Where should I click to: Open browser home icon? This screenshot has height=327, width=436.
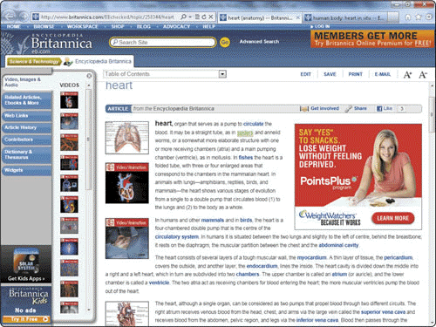408,17
